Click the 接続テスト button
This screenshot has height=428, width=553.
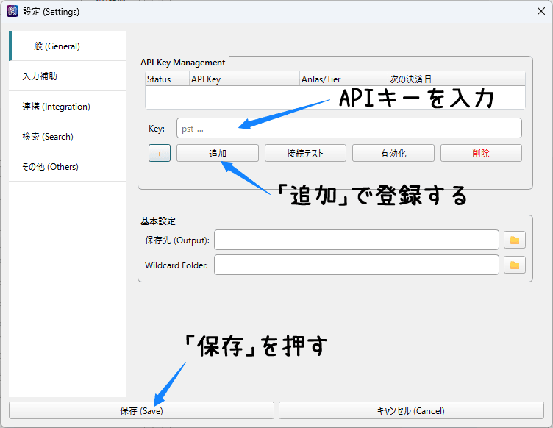(x=305, y=154)
